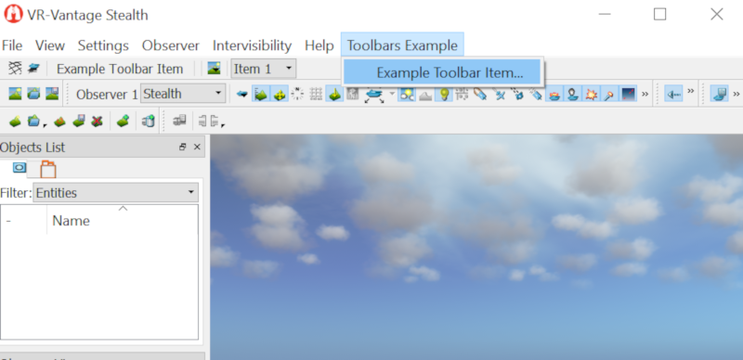Toggle the yellow lightbulb icon
Image resolution: width=743 pixels, height=360 pixels.
tap(444, 94)
